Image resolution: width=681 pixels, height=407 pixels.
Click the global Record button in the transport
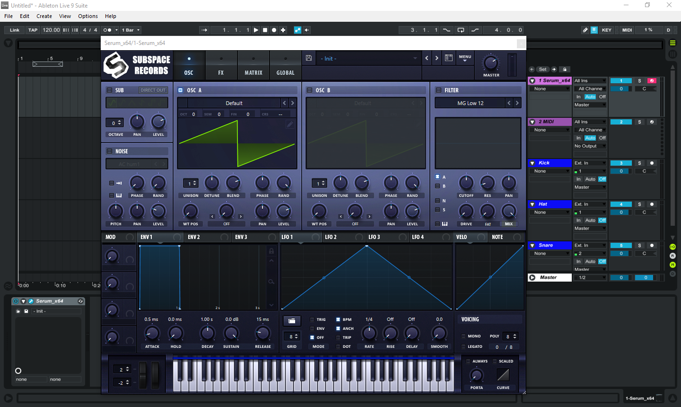(274, 30)
